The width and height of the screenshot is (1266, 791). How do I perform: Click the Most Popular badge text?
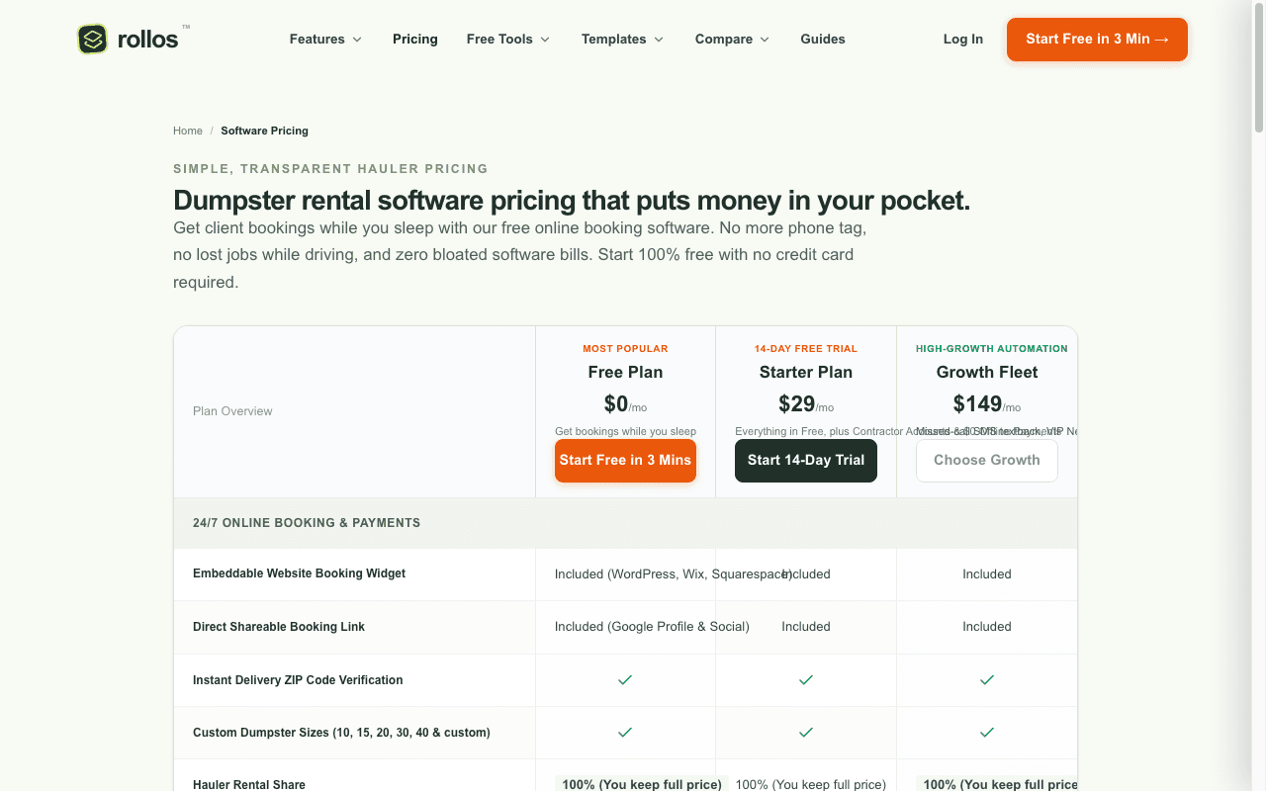[x=625, y=349]
